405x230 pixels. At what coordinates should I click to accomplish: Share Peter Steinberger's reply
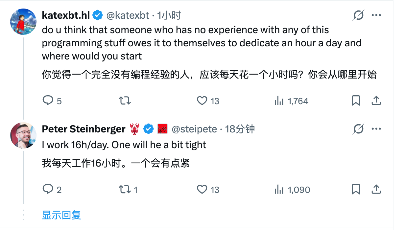(376, 189)
